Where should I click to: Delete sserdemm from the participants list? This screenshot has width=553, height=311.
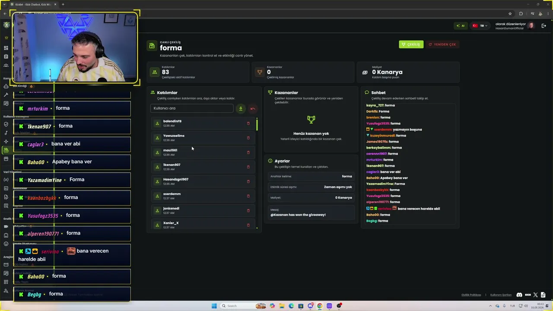248,196
